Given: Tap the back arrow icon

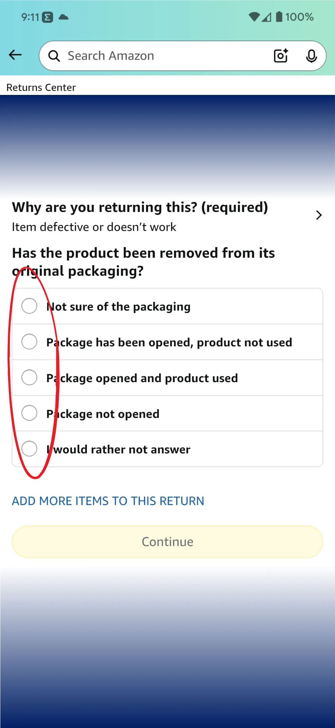Looking at the screenshot, I should coord(15,55).
